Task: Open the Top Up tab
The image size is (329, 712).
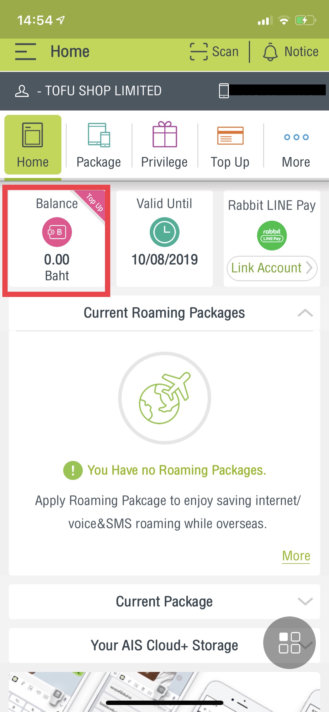Action: [x=230, y=145]
